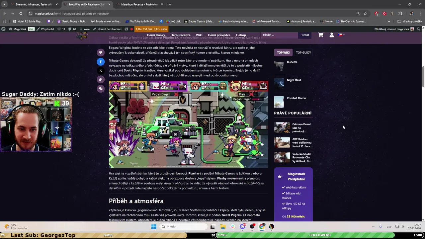The height and width of the screenshot is (239, 425).
Task: Click the Živě live badge in admin bar
Action: [x=31, y=29]
